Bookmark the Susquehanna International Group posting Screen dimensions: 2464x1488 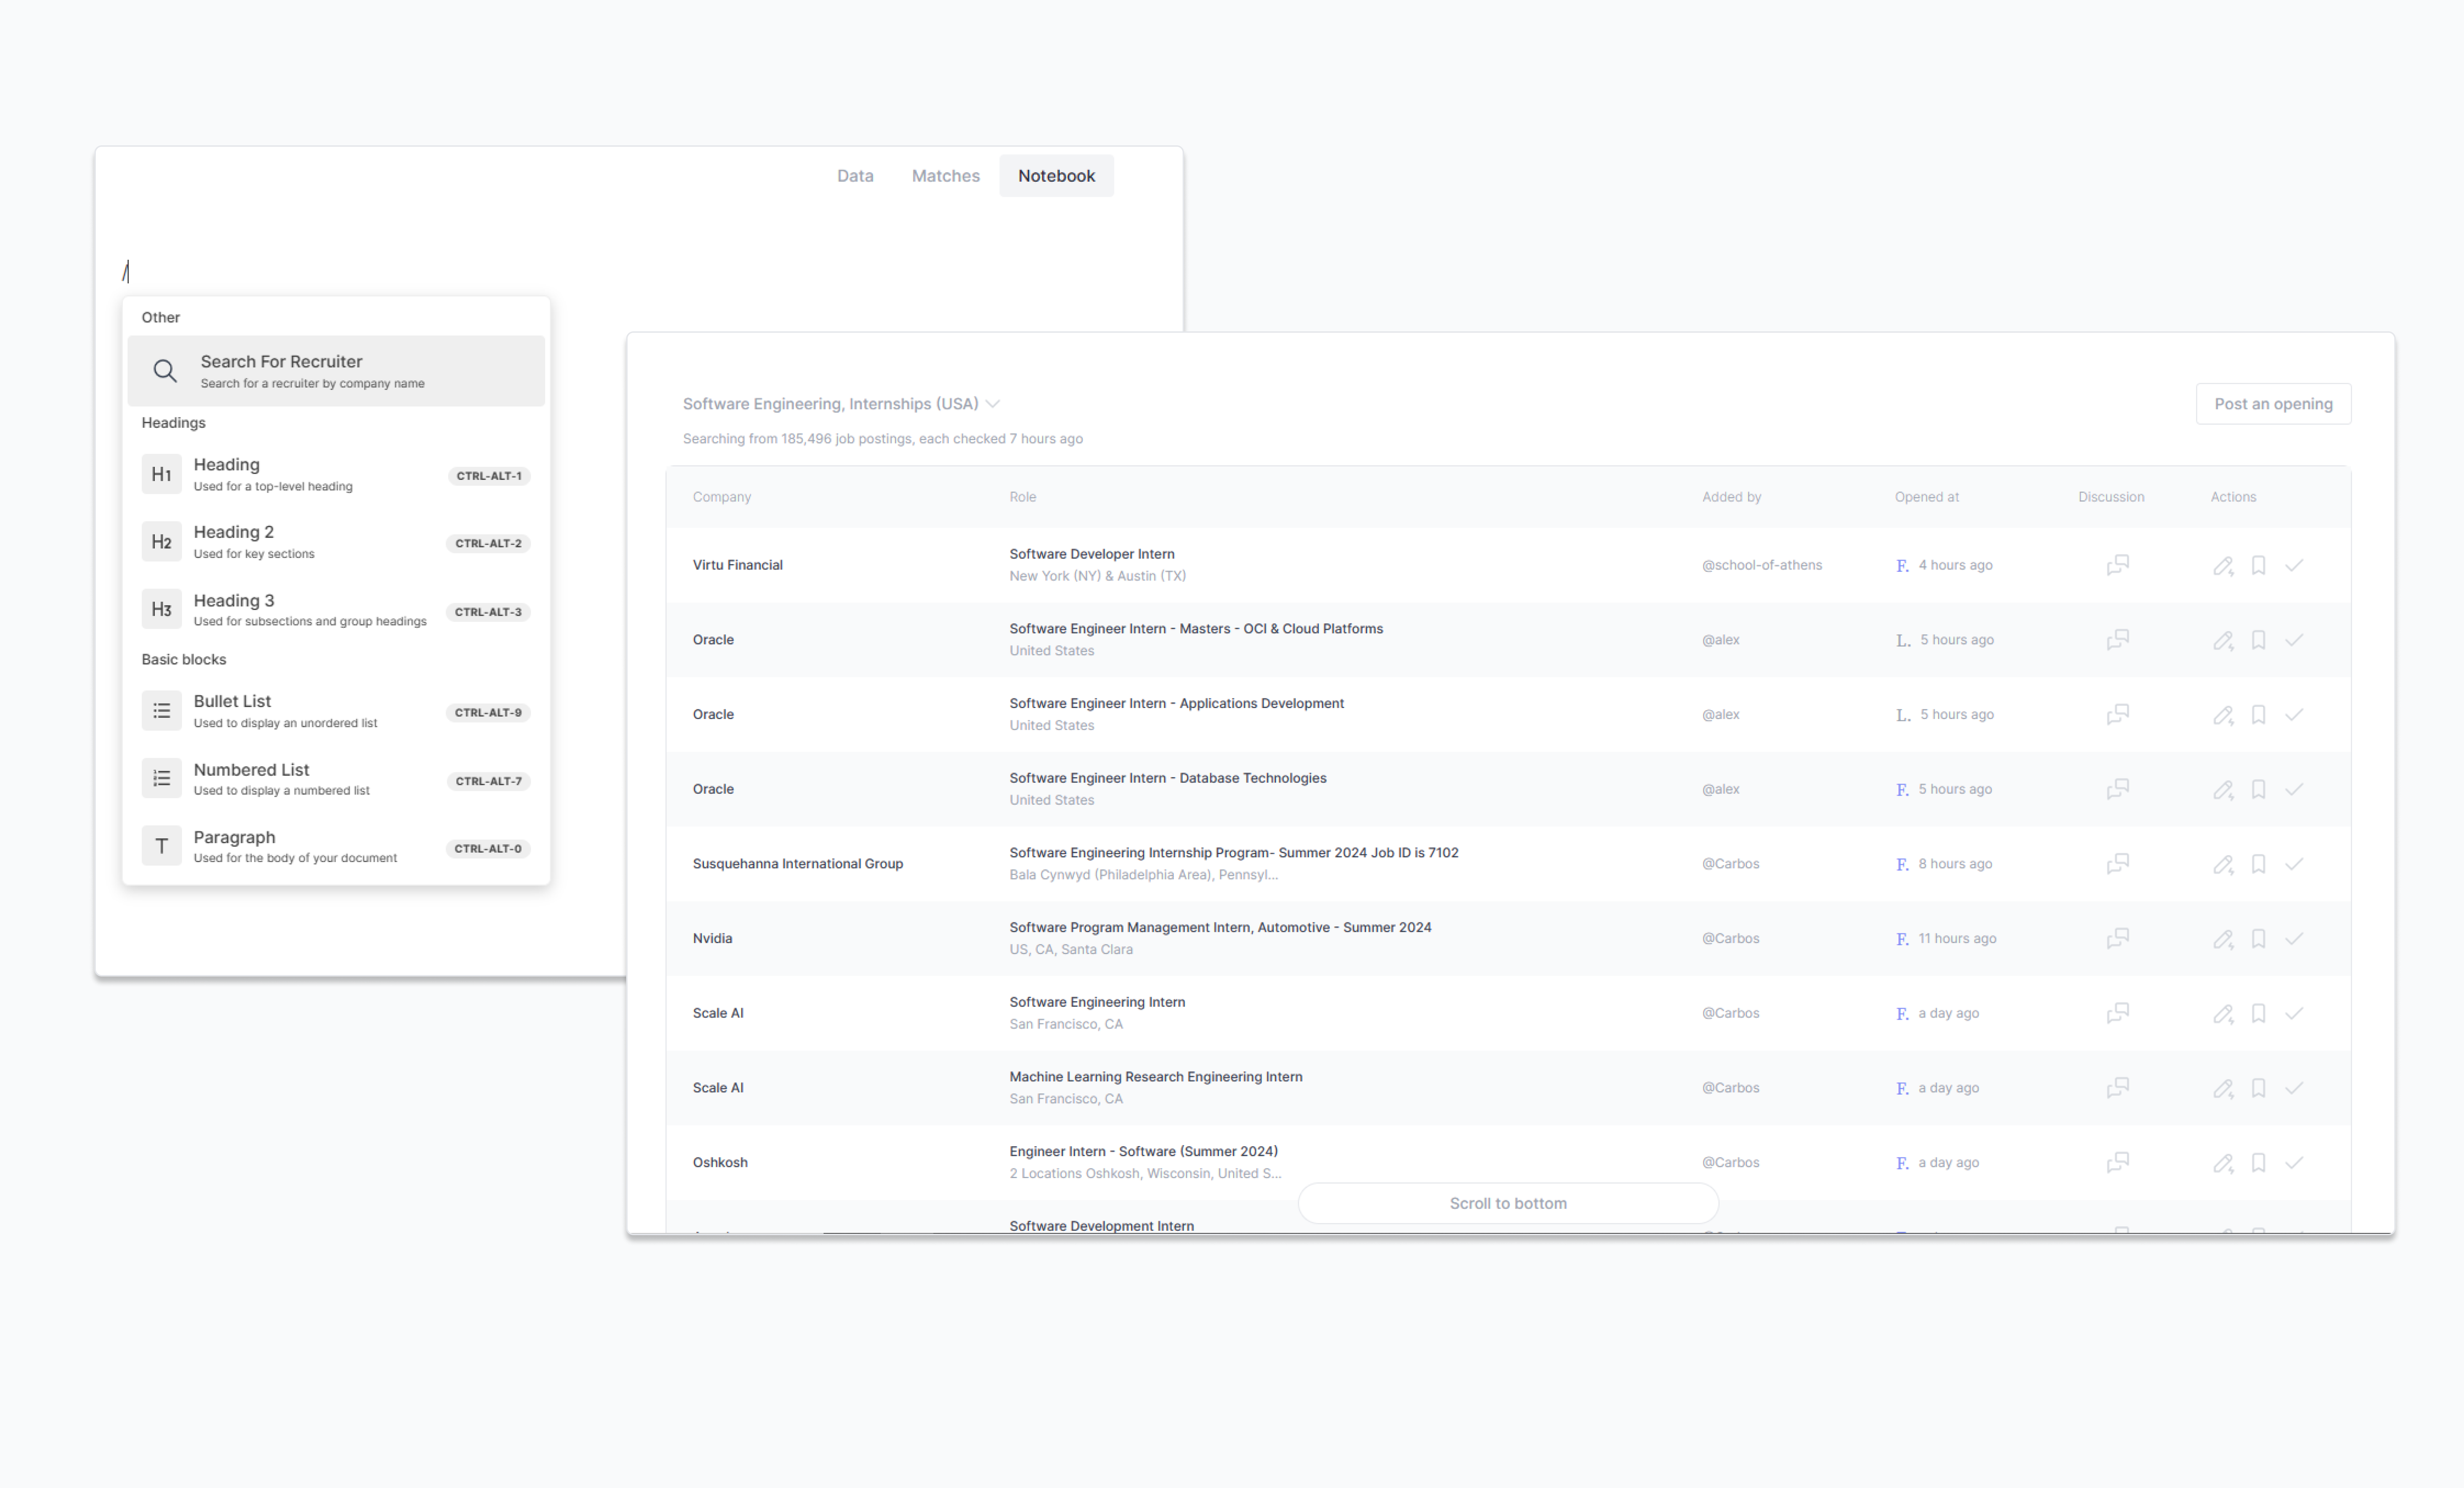tap(2258, 864)
